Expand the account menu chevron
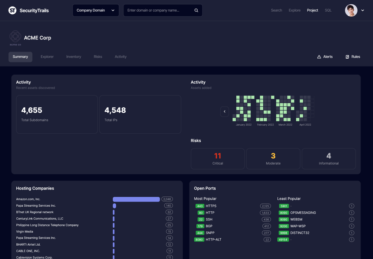The width and height of the screenshot is (373, 259). [363, 10]
